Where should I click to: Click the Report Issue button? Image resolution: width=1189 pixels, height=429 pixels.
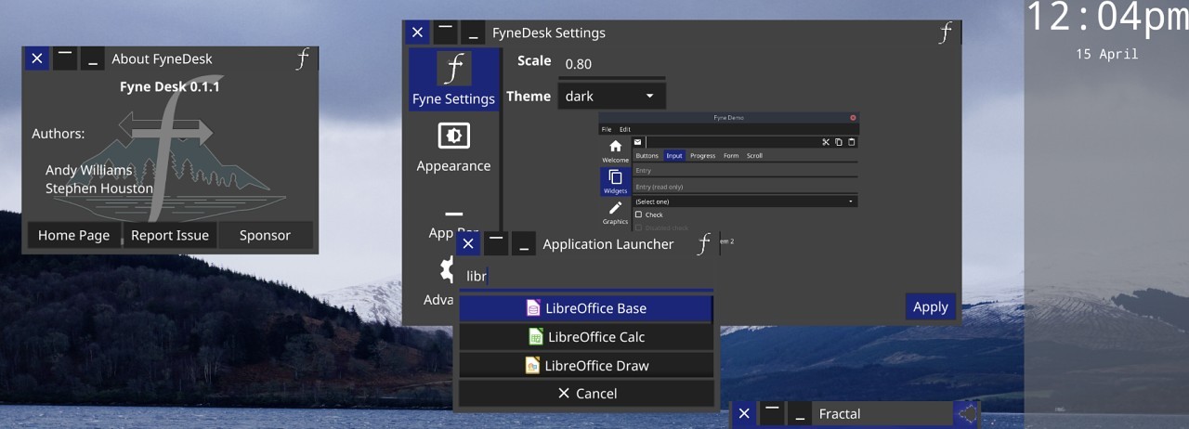pyautogui.click(x=170, y=235)
